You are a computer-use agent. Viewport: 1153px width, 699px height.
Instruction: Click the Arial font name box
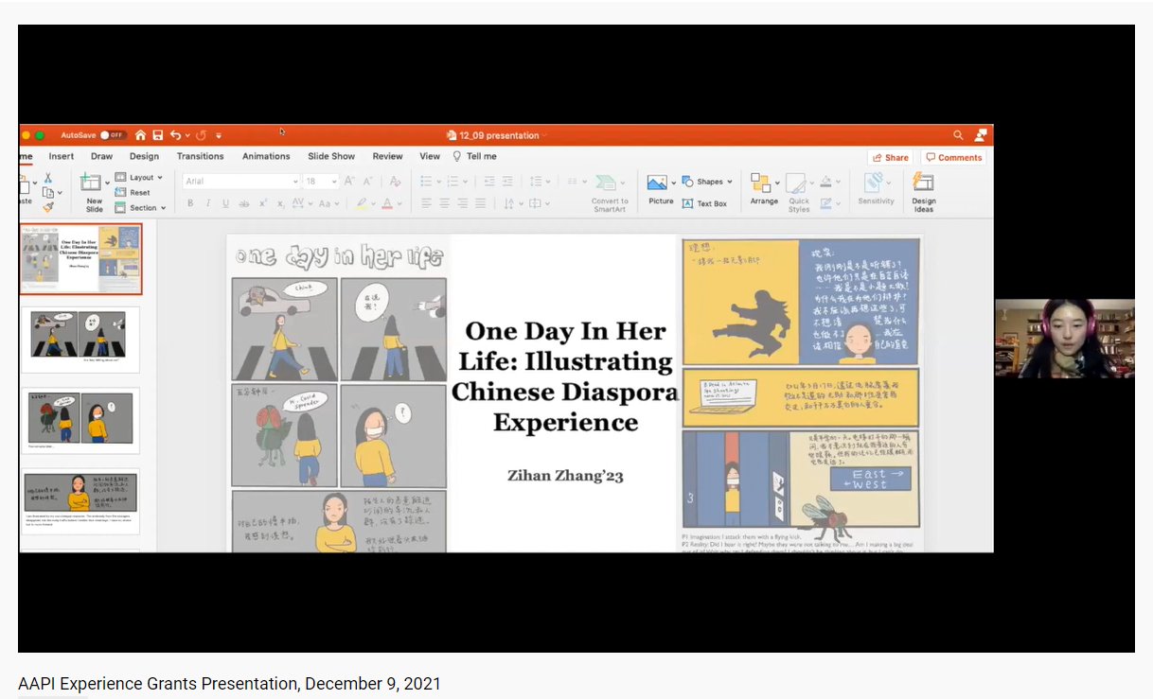tap(240, 181)
